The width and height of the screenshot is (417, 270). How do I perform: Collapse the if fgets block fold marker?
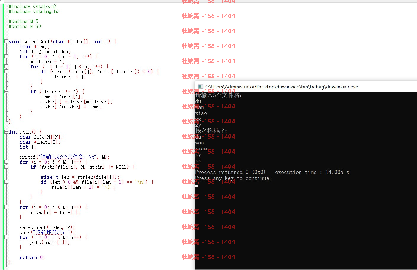point(6,167)
